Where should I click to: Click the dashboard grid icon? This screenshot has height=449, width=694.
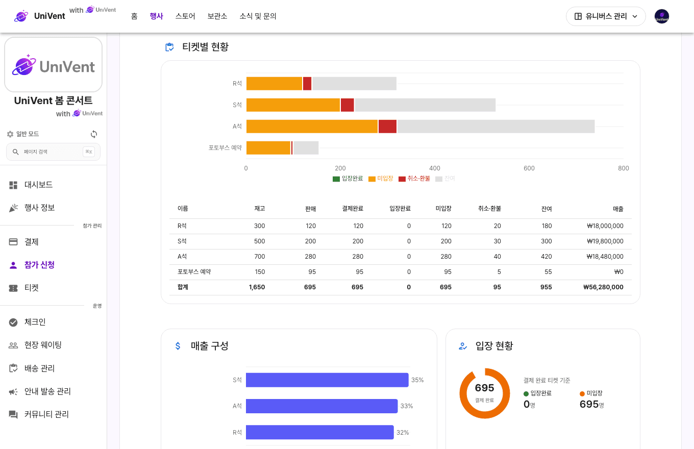coord(13,185)
